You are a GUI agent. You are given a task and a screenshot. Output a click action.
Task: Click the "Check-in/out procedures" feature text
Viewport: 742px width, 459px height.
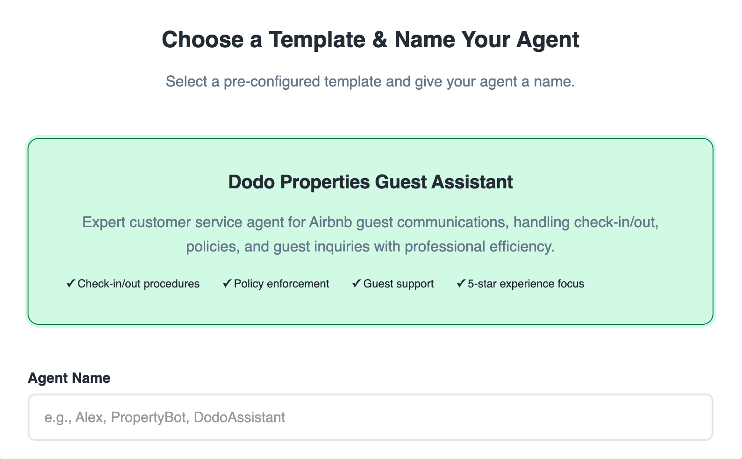pyautogui.click(x=139, y=284)
